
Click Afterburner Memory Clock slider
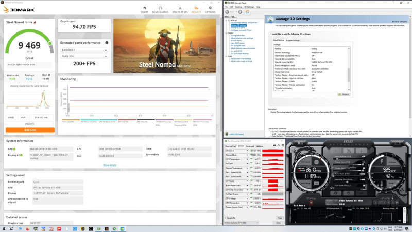(x=349, y=182)
